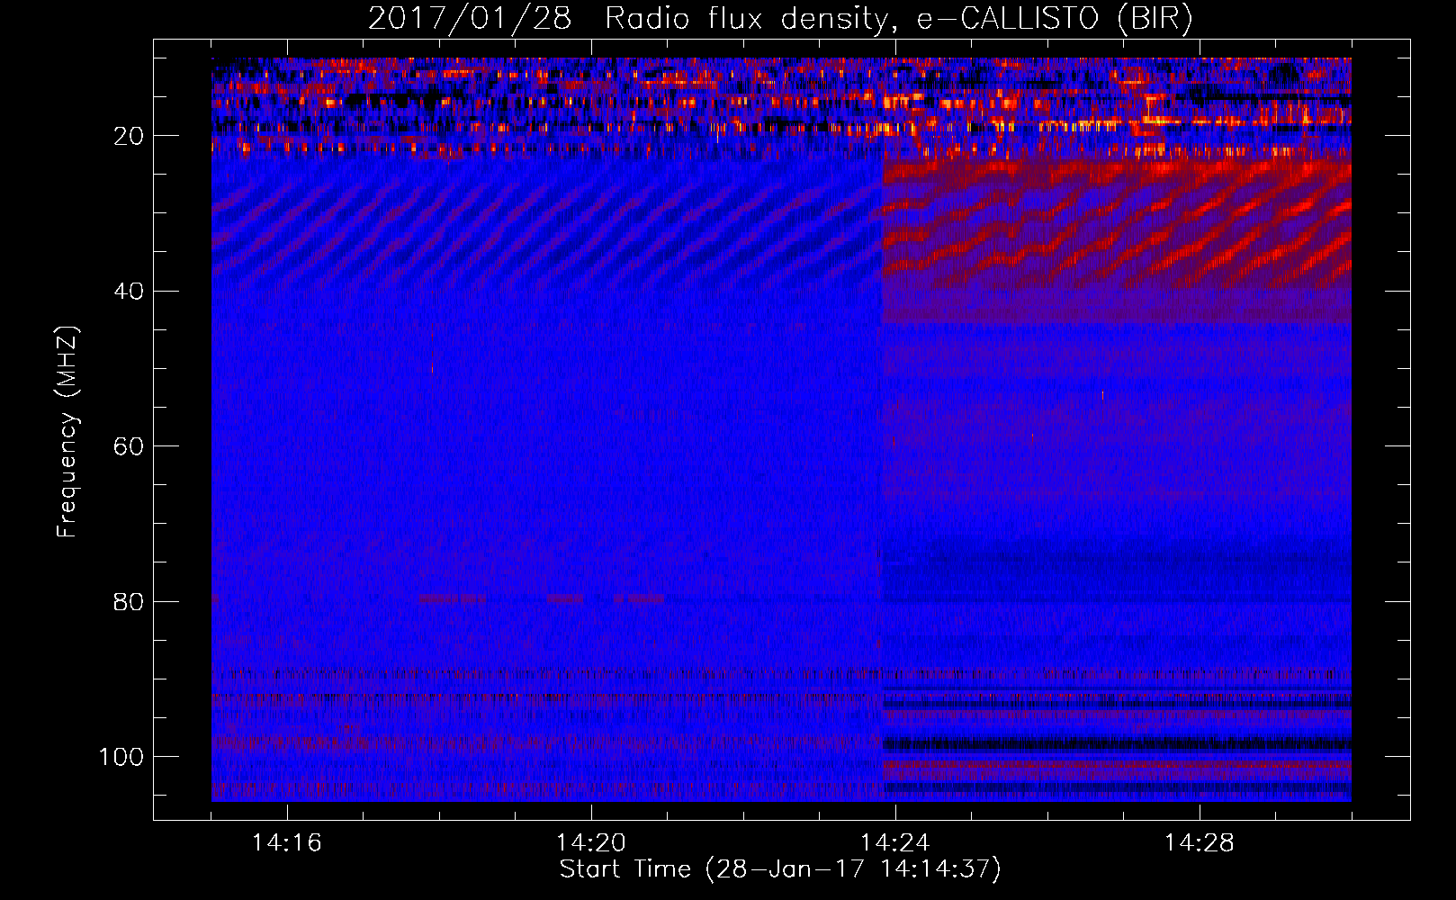
Task: Click the 60 frequency tick label
Action: click(x=130, y=446)
